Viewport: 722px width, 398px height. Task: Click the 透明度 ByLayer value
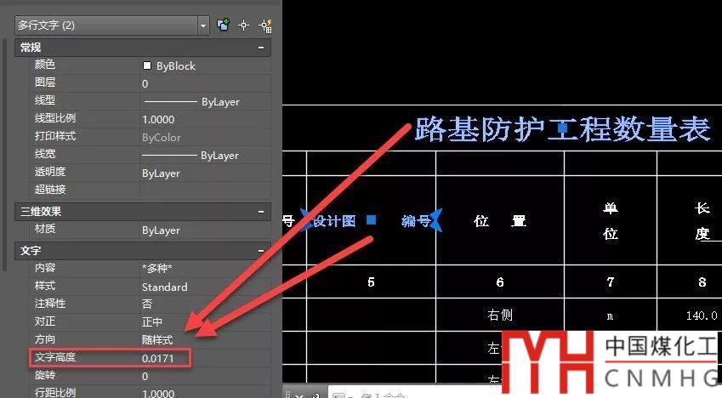205,173
